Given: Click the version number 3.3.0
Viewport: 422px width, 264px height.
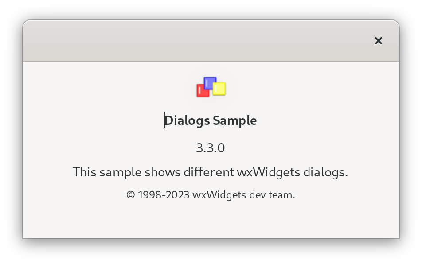Looking at the screenshot, I should [211, 148].
